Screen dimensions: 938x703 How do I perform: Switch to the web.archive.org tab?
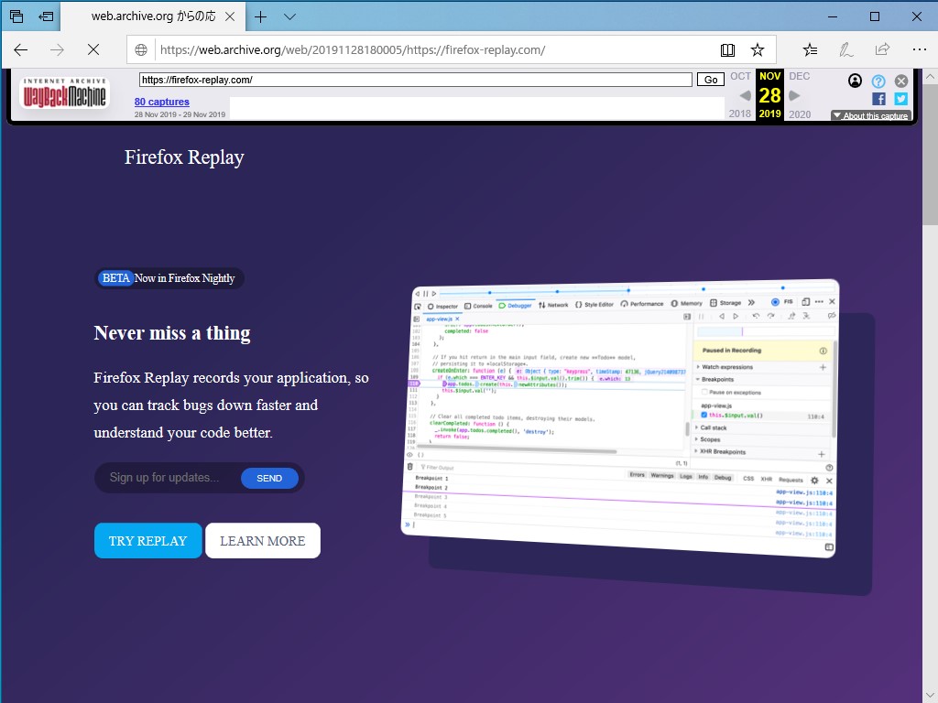tap(147, 16)
